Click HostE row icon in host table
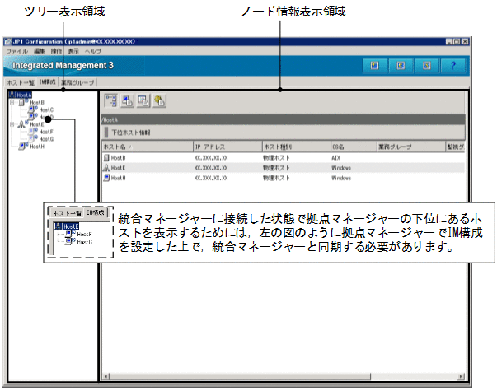The image size is (497, 391). (106, 168)
